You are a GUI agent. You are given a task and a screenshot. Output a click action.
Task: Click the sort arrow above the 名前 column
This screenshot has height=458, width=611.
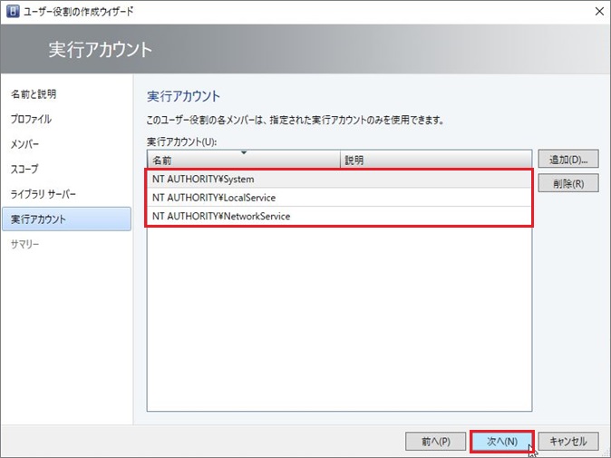(x=243, y=152)
